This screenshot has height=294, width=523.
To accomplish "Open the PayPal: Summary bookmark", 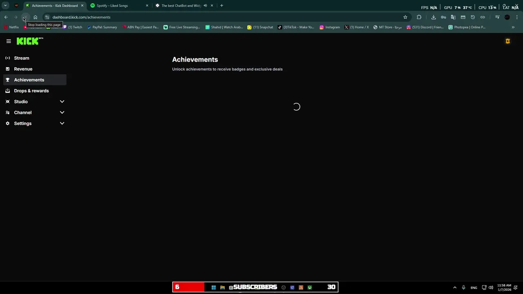I will (x=102, y=27).
